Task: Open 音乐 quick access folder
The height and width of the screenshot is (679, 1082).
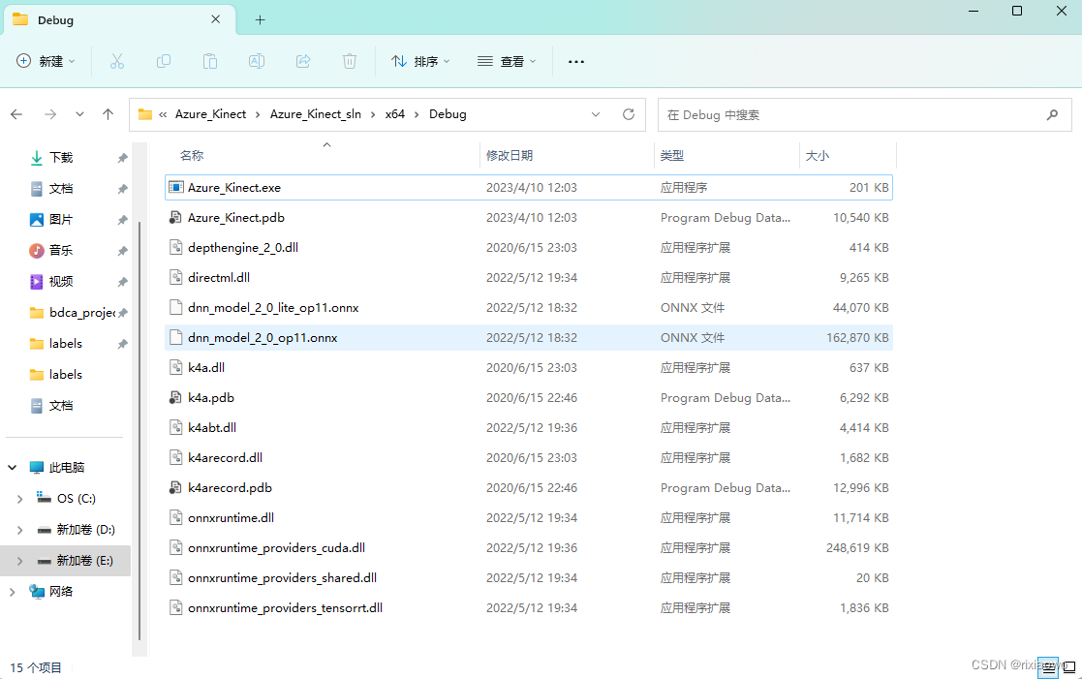Action: [61, 251]
